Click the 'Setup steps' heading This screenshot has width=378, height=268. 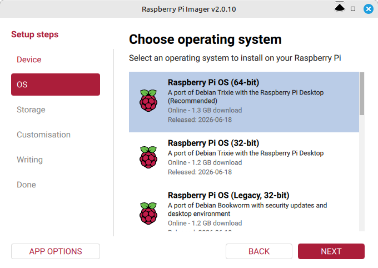point(34,34)
